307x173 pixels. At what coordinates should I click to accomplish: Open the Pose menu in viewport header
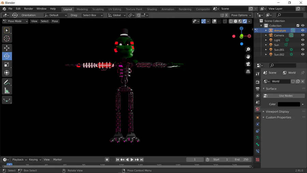click(x=55, y=21)
